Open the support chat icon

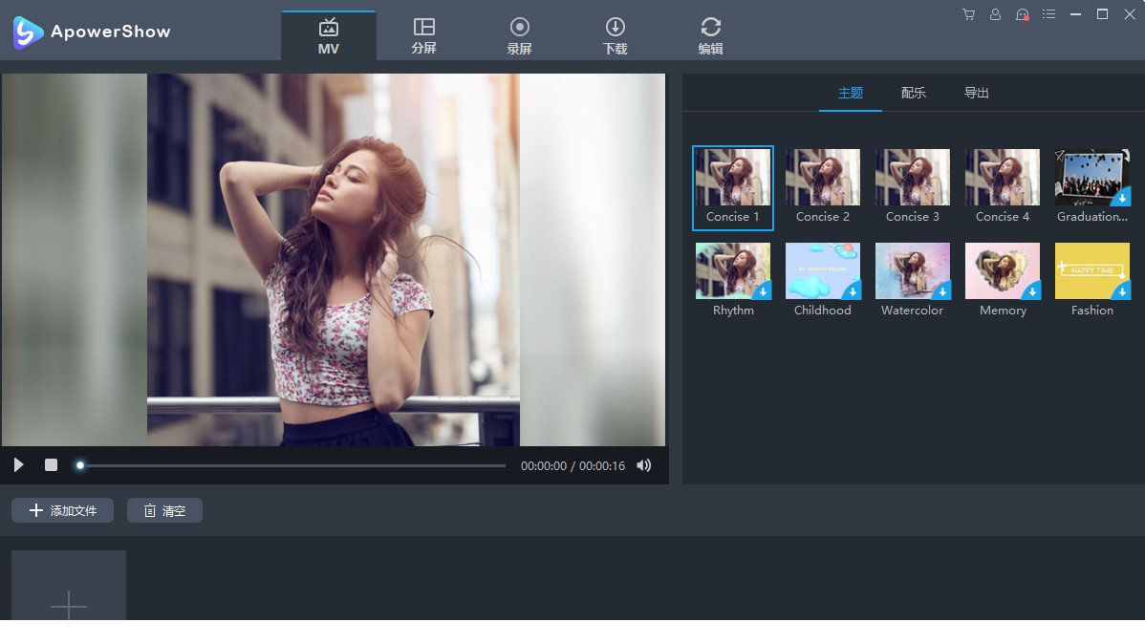click(x=1023, y=14)
